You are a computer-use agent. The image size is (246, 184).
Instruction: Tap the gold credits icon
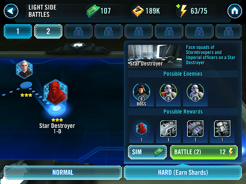tap(138, 11)
